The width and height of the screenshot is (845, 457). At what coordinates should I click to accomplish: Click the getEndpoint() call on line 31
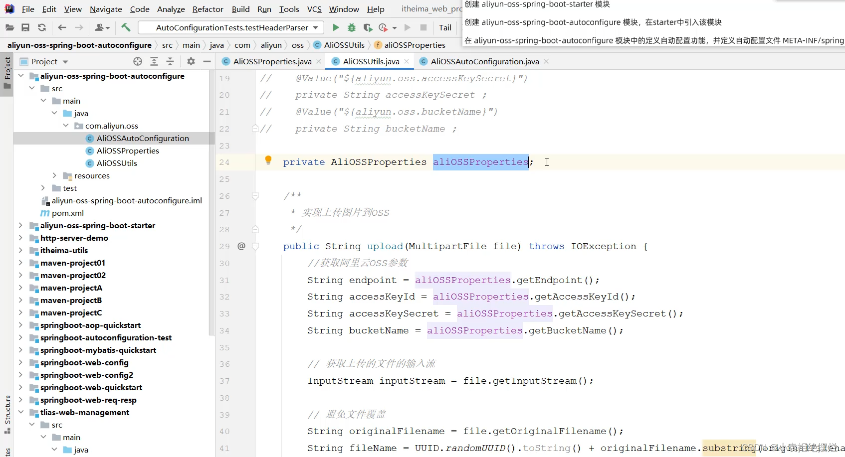(555, 280)
